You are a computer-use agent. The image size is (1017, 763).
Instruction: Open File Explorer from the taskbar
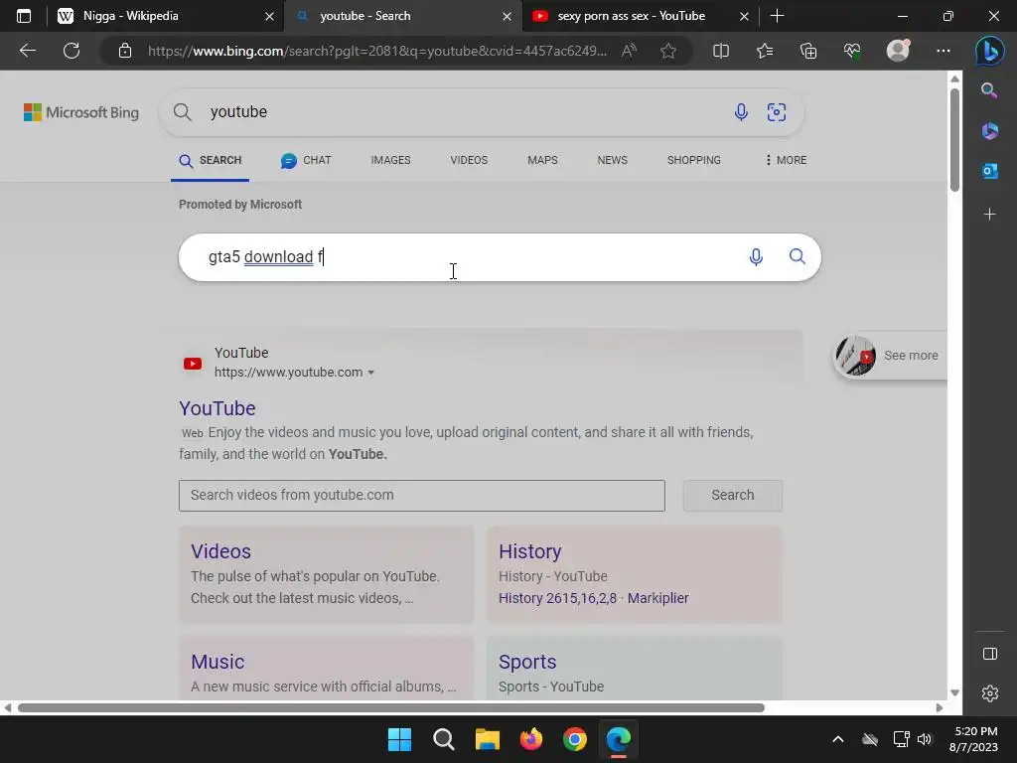tap(487, 739)
